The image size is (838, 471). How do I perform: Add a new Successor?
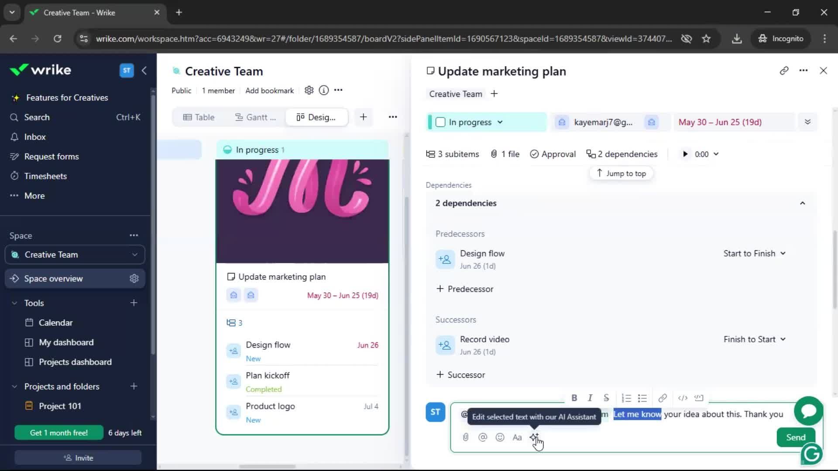(x=461, y=375)
